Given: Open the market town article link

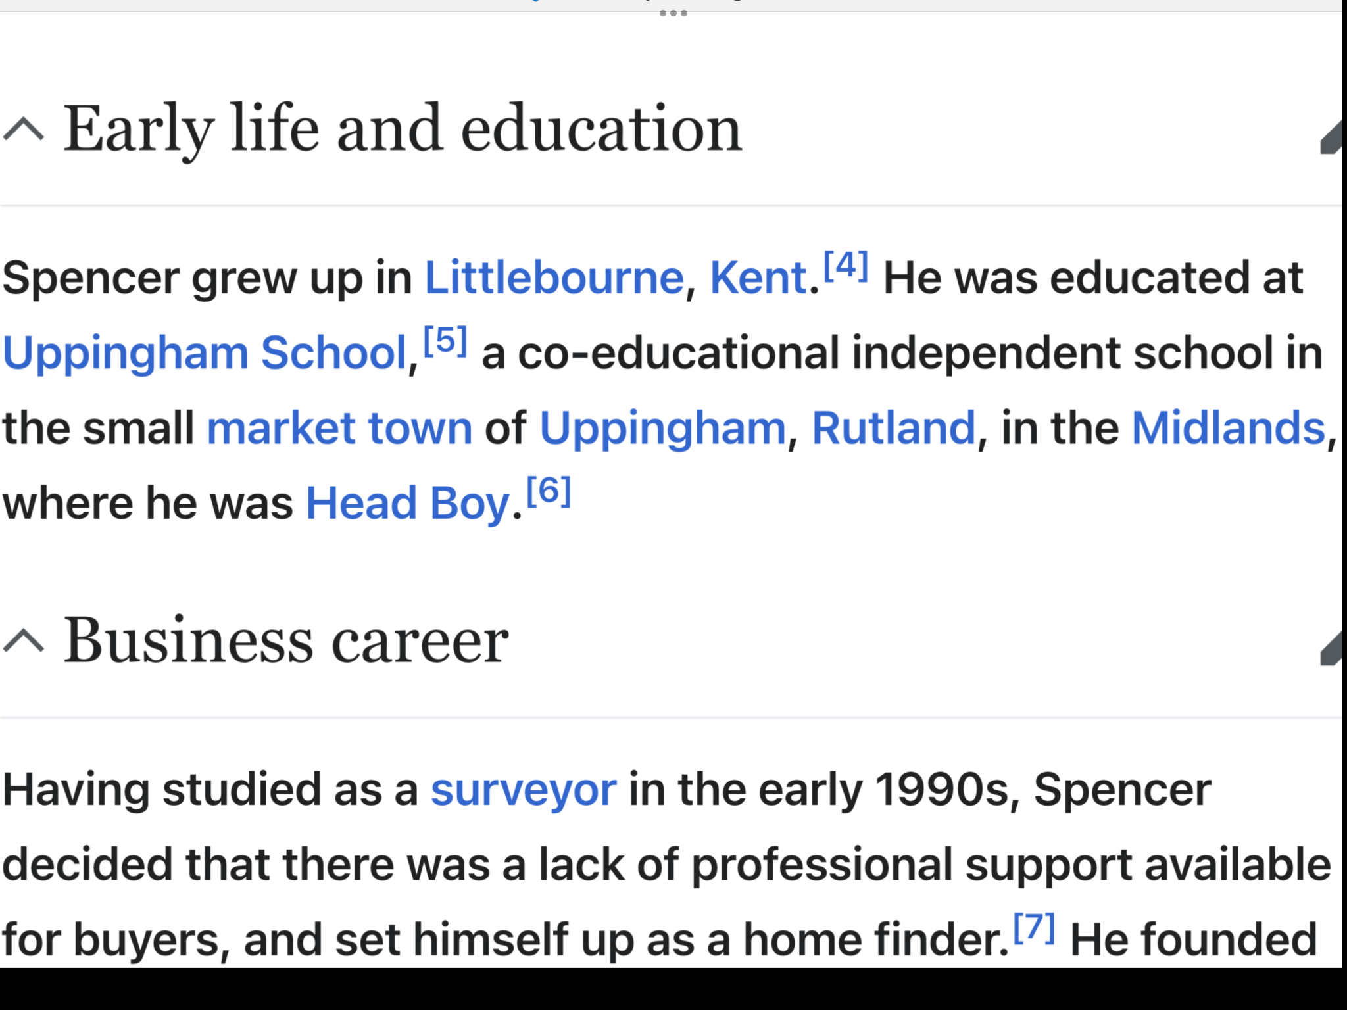Looking at the screenshot, I should (x=339, y=429).
